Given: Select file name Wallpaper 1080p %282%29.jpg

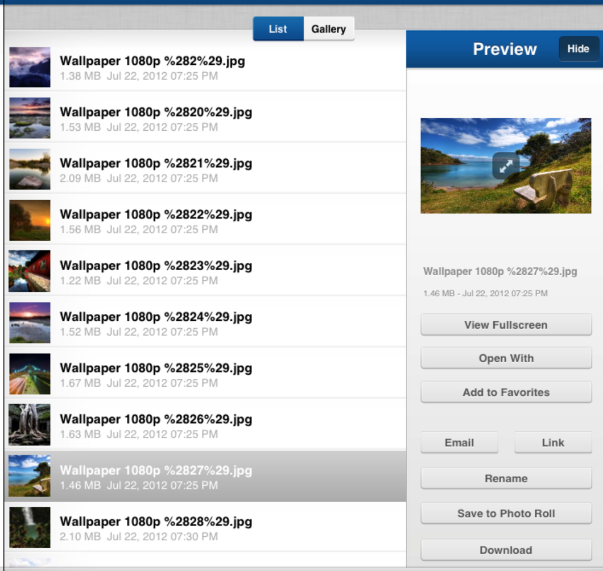Looking at the screenshot, I should [x=152, y=61].
